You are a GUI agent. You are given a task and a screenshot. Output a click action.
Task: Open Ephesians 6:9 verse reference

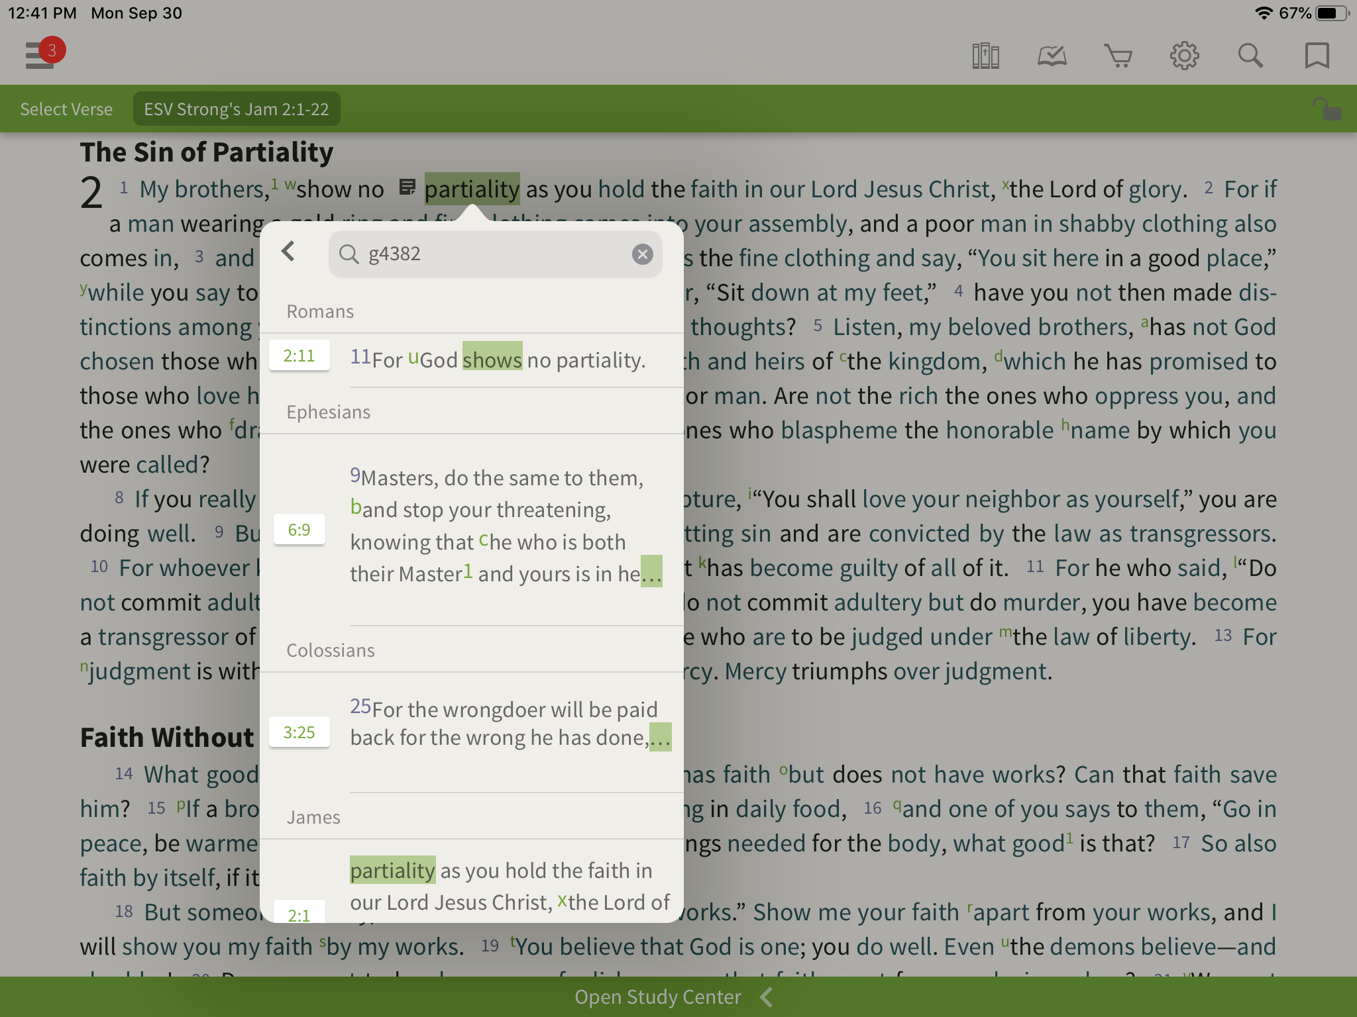coord(299,530)
